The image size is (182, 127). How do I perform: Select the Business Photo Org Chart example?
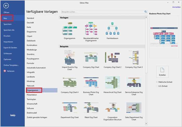[x=91, y=82]
